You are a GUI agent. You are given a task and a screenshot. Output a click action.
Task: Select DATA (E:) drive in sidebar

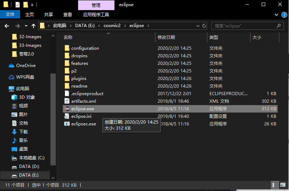tap(25, 175)
